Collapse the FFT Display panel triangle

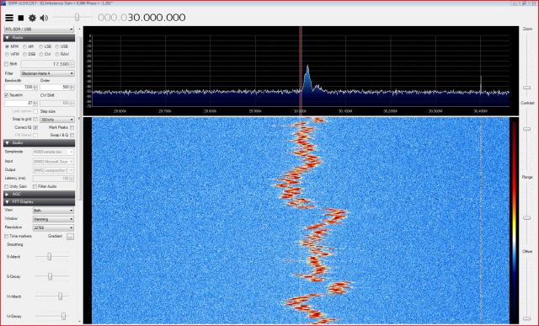[8, 202]
